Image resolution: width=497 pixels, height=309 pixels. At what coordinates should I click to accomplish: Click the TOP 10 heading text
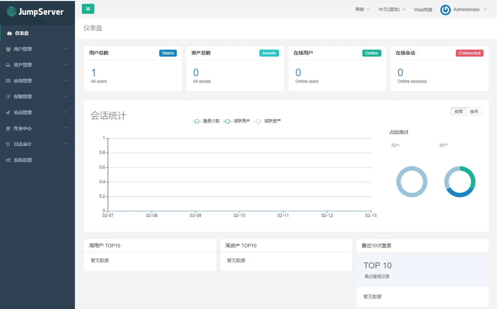click(x=377, y=265)
